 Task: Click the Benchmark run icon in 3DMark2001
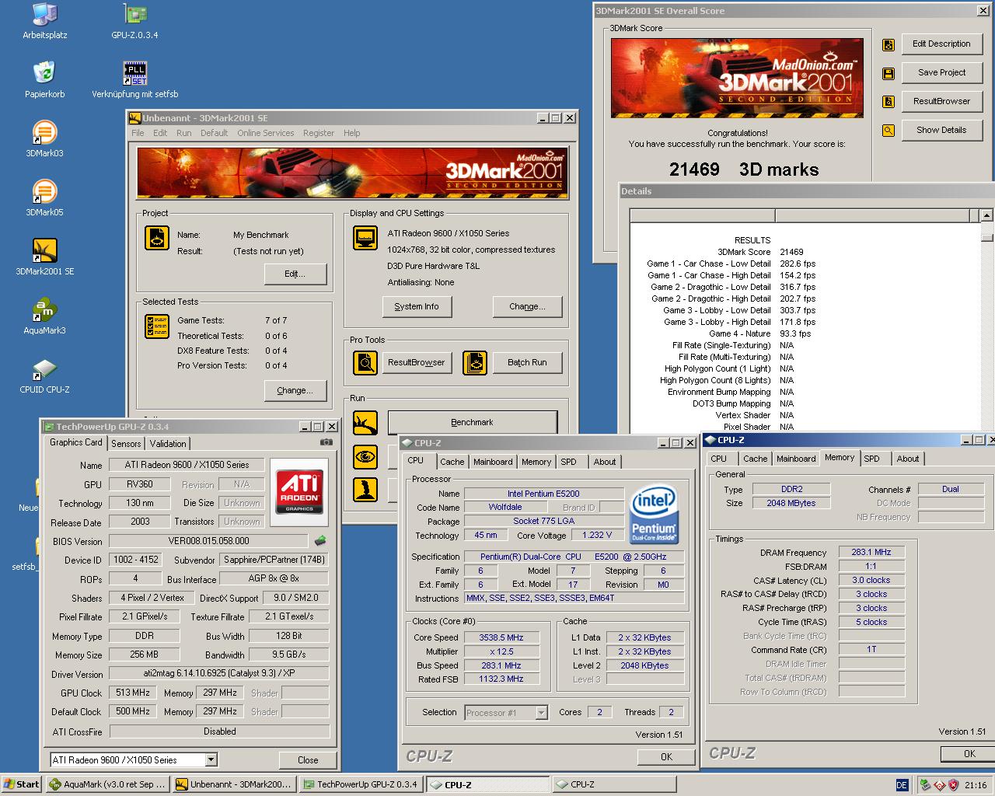coord(365,423)
